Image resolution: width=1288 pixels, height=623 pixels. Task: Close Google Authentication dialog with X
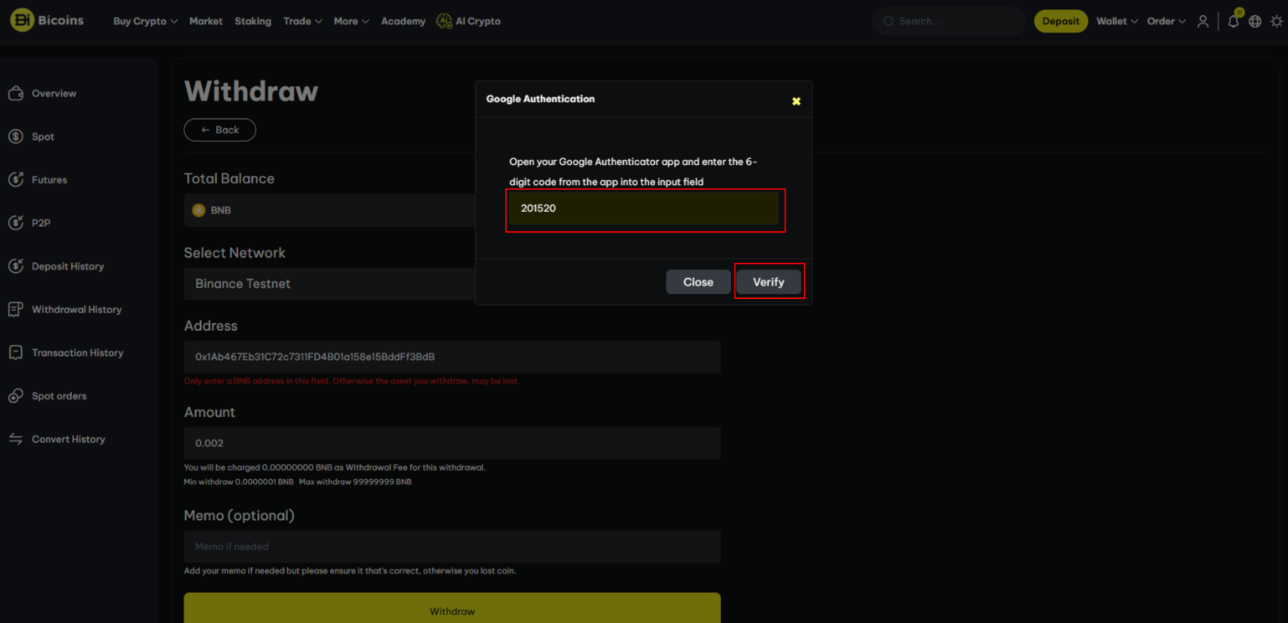tap(796, 101)
